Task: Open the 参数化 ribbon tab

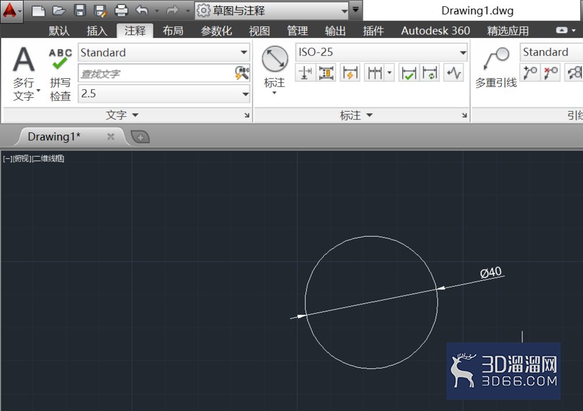Action: pyautogui.click(x=216, y=30)
